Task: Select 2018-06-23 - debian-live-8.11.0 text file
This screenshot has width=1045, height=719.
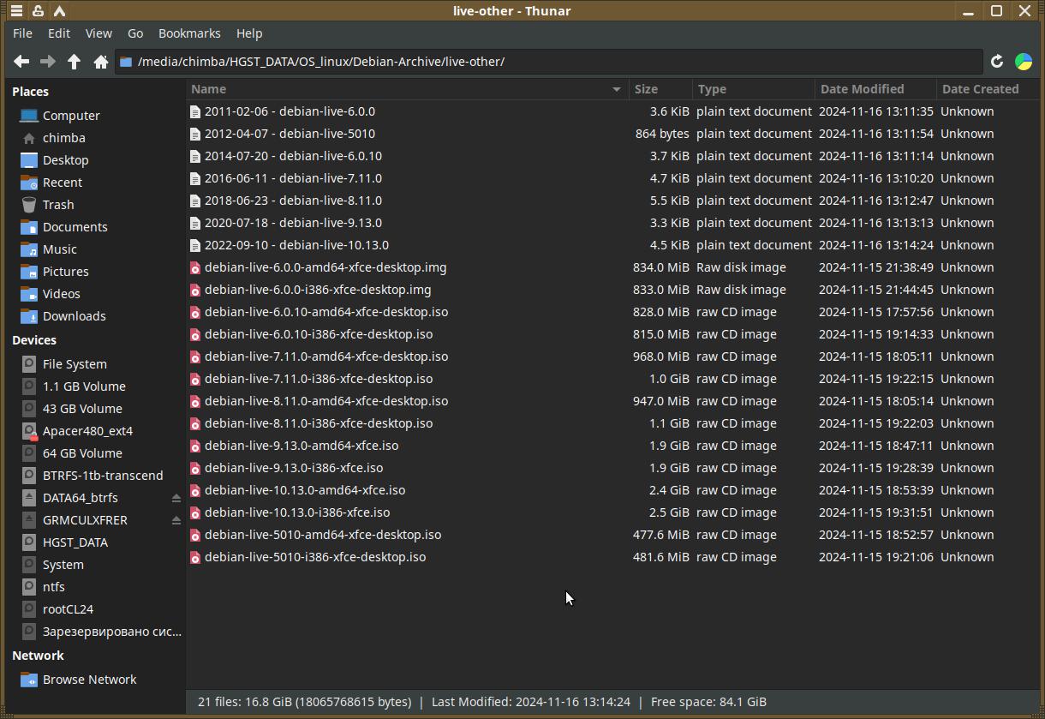Action: click(293, 201)
